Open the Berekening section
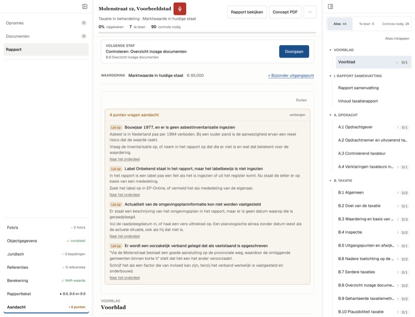 point(46,281)
